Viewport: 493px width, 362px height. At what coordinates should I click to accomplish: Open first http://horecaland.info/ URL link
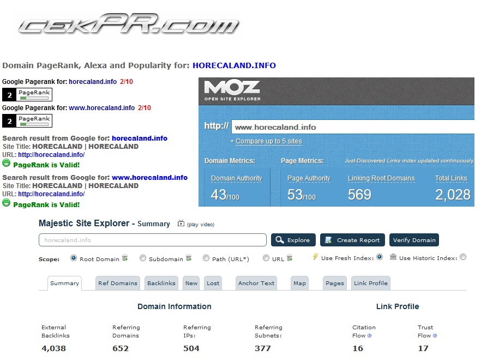click(51, 155)
